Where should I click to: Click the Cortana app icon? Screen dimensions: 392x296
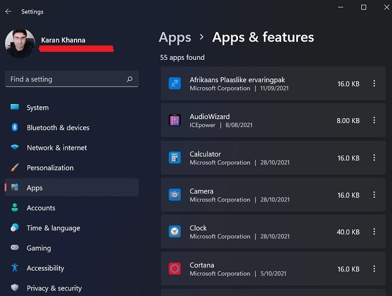click(x=175, y=269)
